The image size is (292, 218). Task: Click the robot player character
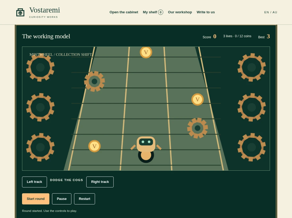146,149
